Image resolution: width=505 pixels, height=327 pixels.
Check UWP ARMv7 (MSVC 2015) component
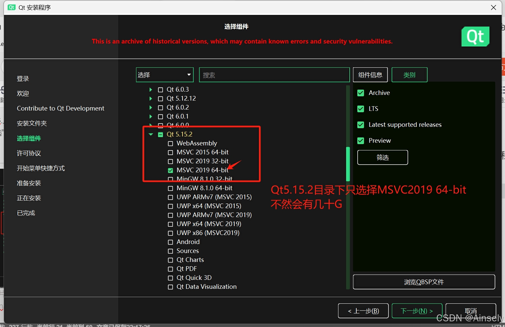[171, 197]
